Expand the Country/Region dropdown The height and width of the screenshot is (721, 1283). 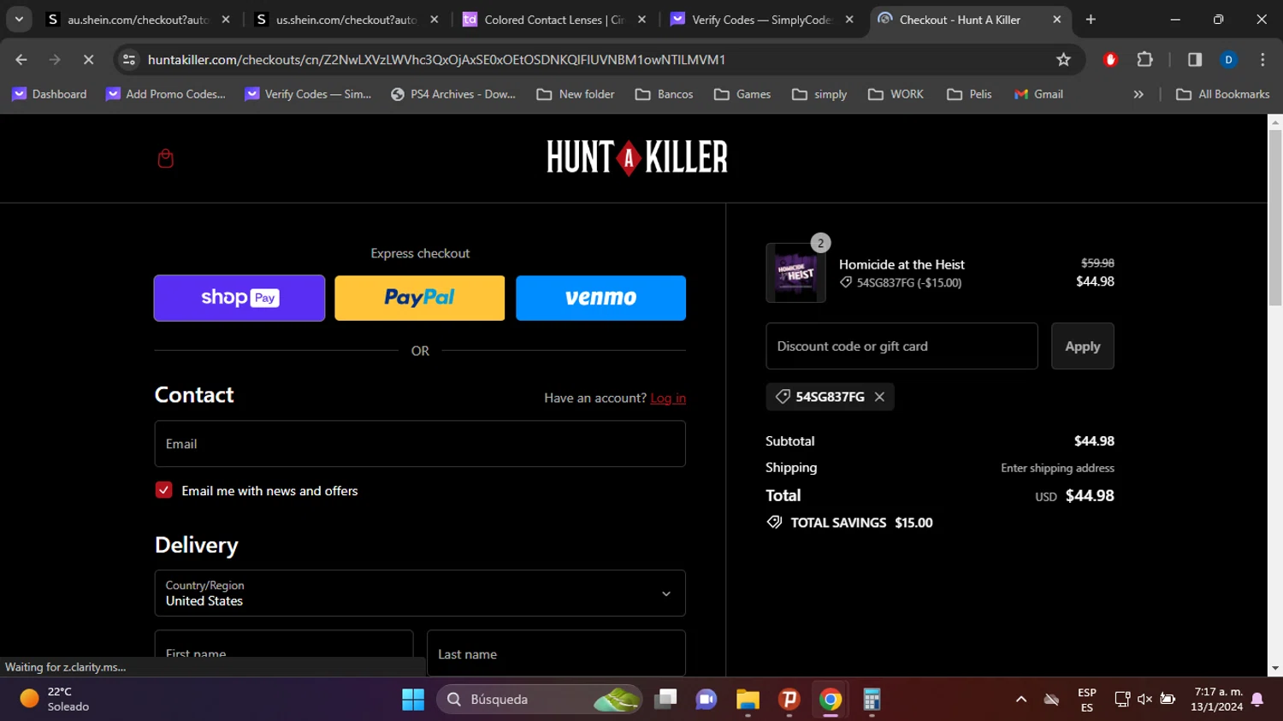pyautogui.click(x=420, y=593)
